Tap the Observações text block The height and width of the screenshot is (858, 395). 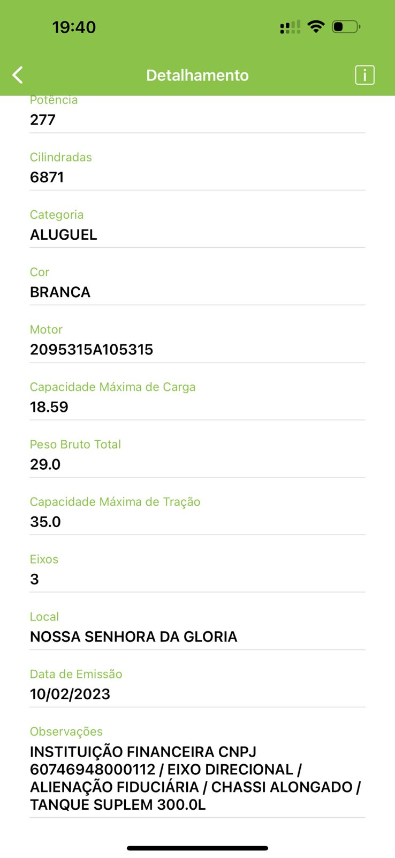195,778
